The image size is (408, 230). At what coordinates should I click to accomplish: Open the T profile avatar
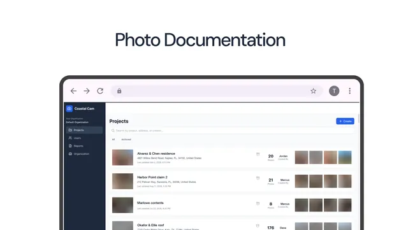click(x=334, y=91)
